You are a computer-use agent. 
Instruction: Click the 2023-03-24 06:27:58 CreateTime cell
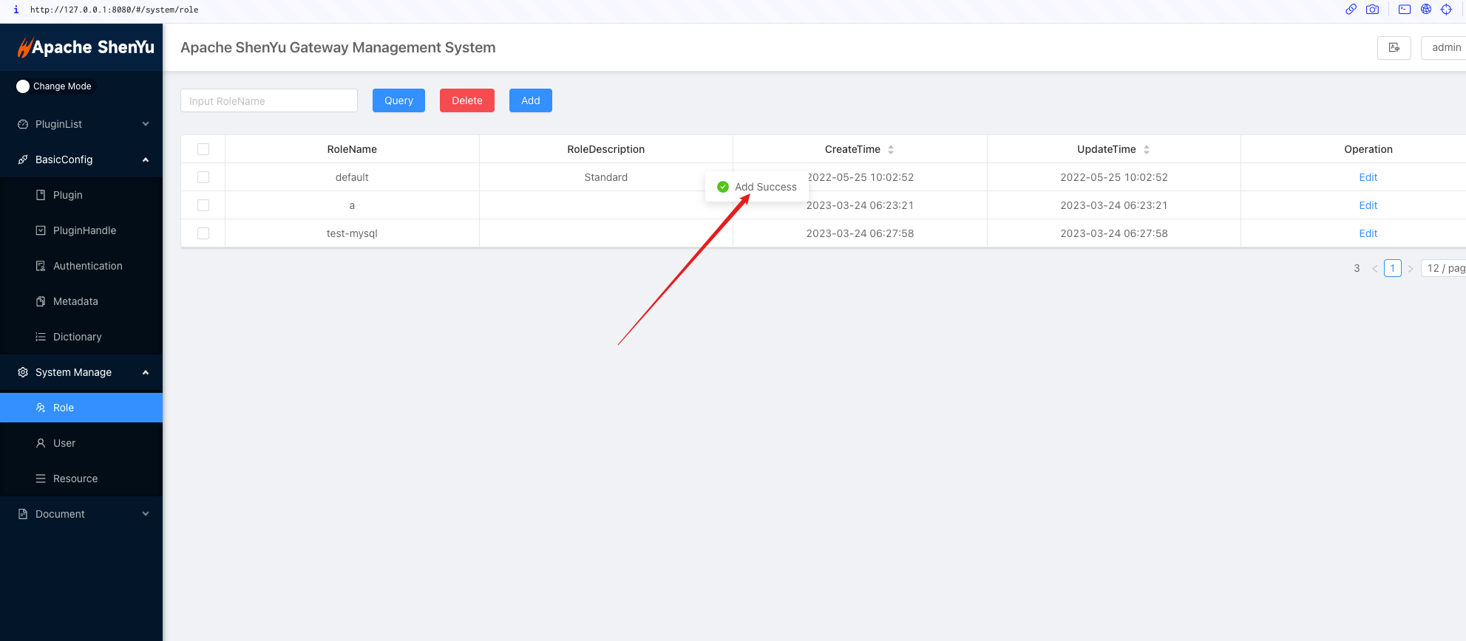click(860, 233)
